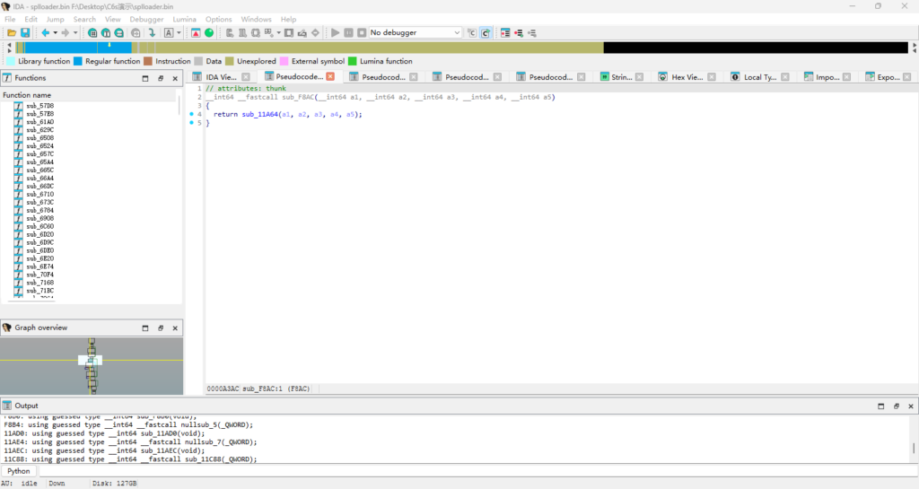Click the Graph overview thumbnail

[x=92, y=366]
